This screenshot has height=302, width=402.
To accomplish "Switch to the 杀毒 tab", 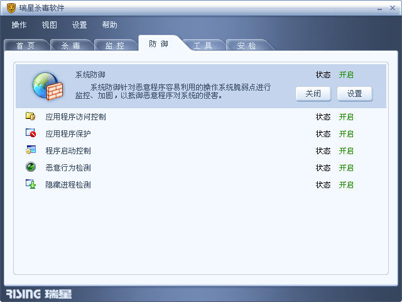I will [x=70, y=46].
